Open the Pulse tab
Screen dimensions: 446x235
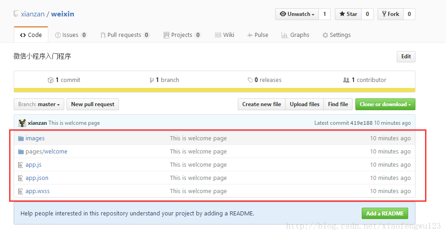point(258,35)
